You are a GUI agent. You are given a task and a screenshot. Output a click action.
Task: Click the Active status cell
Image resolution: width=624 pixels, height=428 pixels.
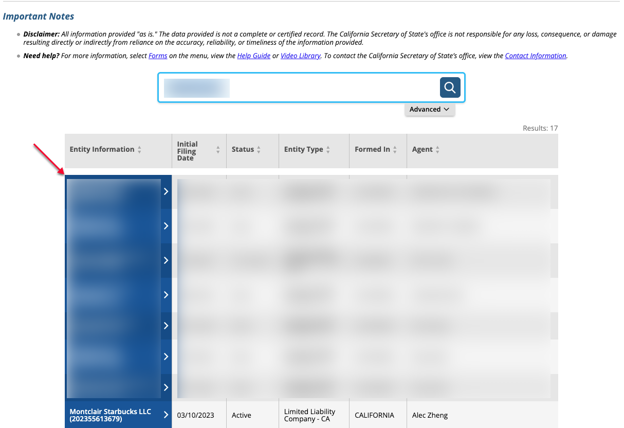(242, 415)
